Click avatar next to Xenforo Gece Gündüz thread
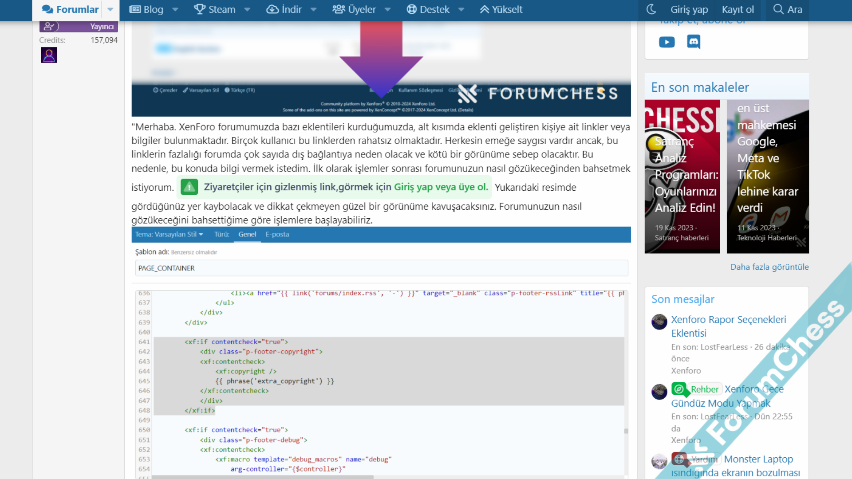Viewport: 852px width, 479px height. [x=659, y=392]
